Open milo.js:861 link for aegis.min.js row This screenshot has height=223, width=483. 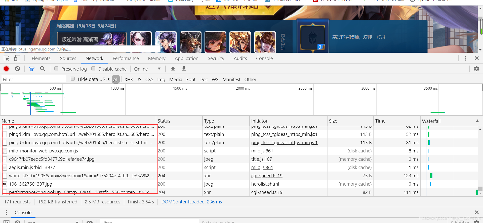pyautogui.click(x=262, y=167)
